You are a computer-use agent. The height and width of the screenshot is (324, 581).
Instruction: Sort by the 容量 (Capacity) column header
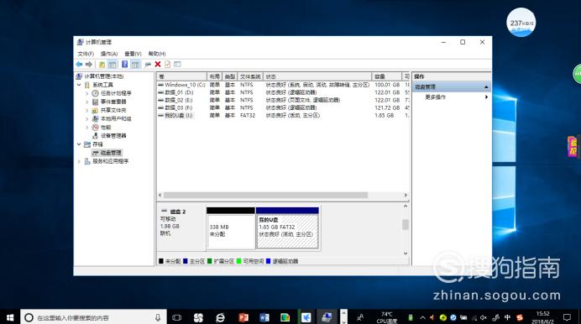[x=386, y=76]
